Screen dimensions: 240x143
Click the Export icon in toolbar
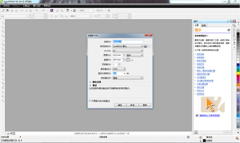[x=62, y=10]
